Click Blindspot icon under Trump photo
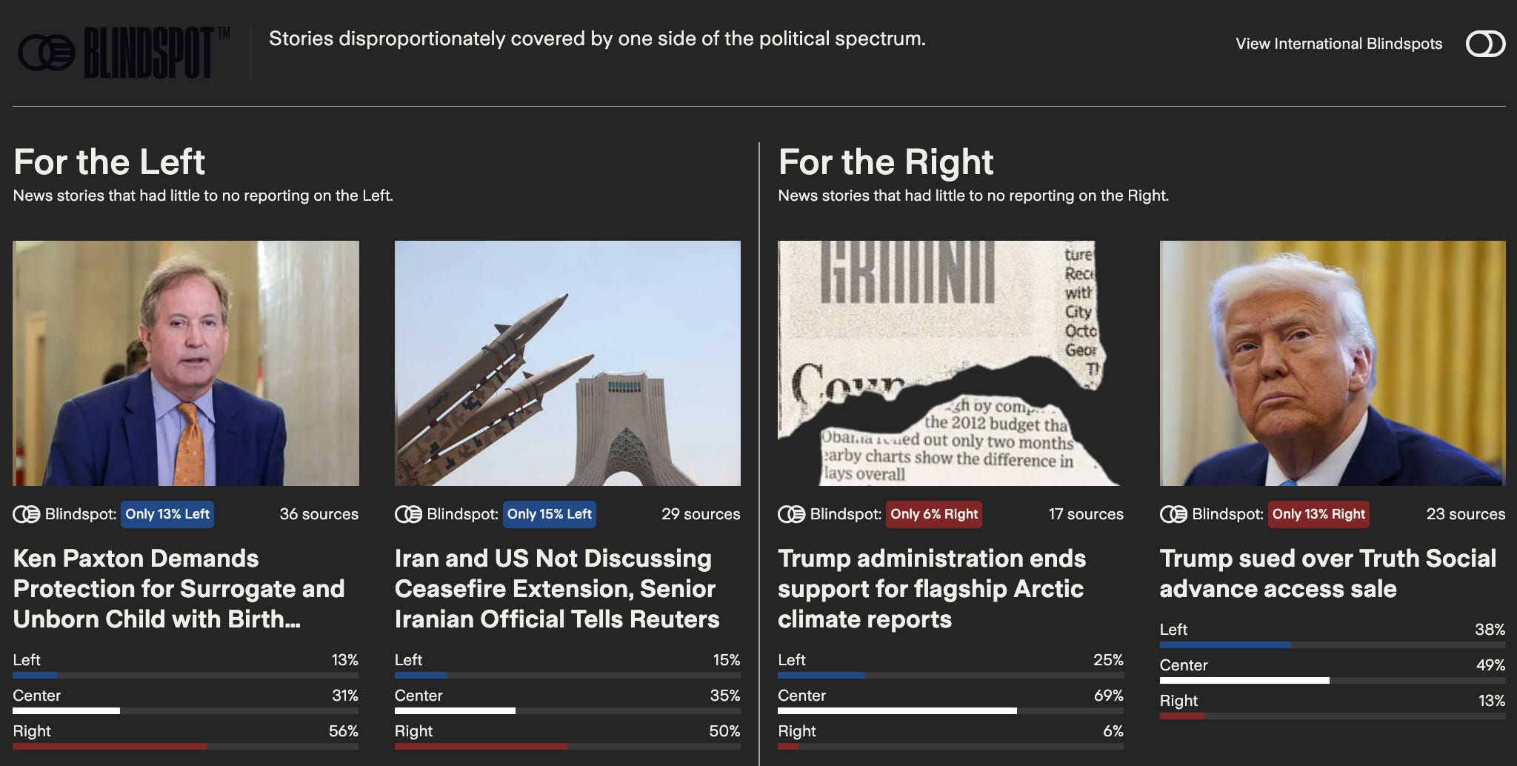Viewport: 1517px width, 766px height. pos(1173,514)
